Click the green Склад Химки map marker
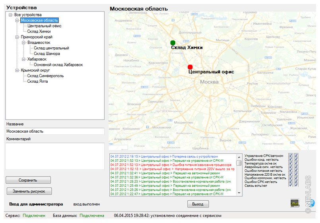Image resolution: width=320 pixels, height=223 pixels. [173, 43]
